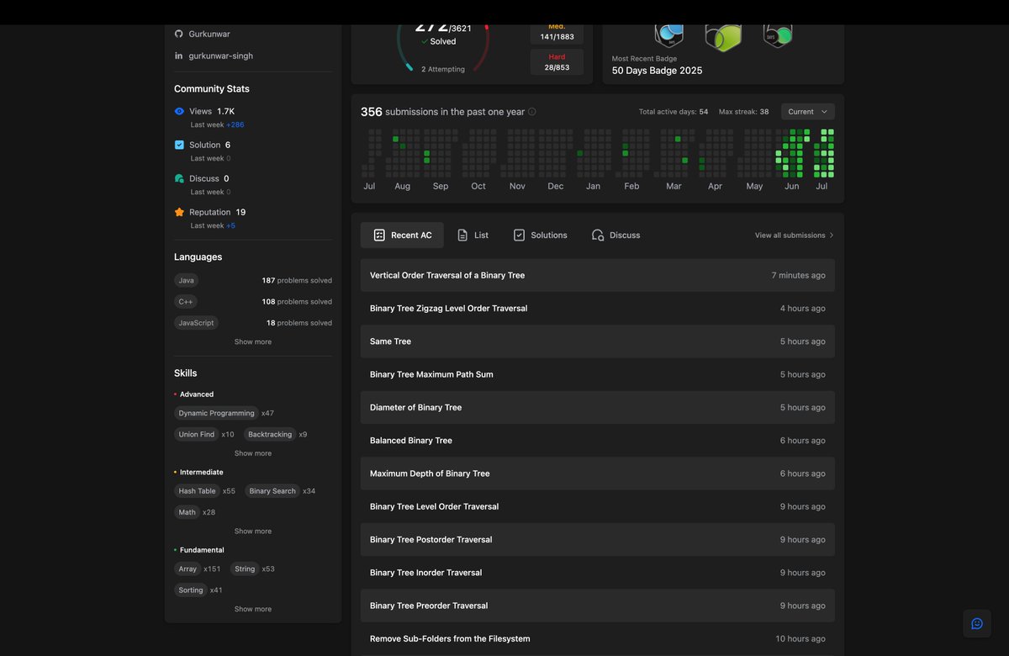The image size is (1009, 656).
Task: Open the Gurkunwar GitHub profile link
Action: [209, 34]
